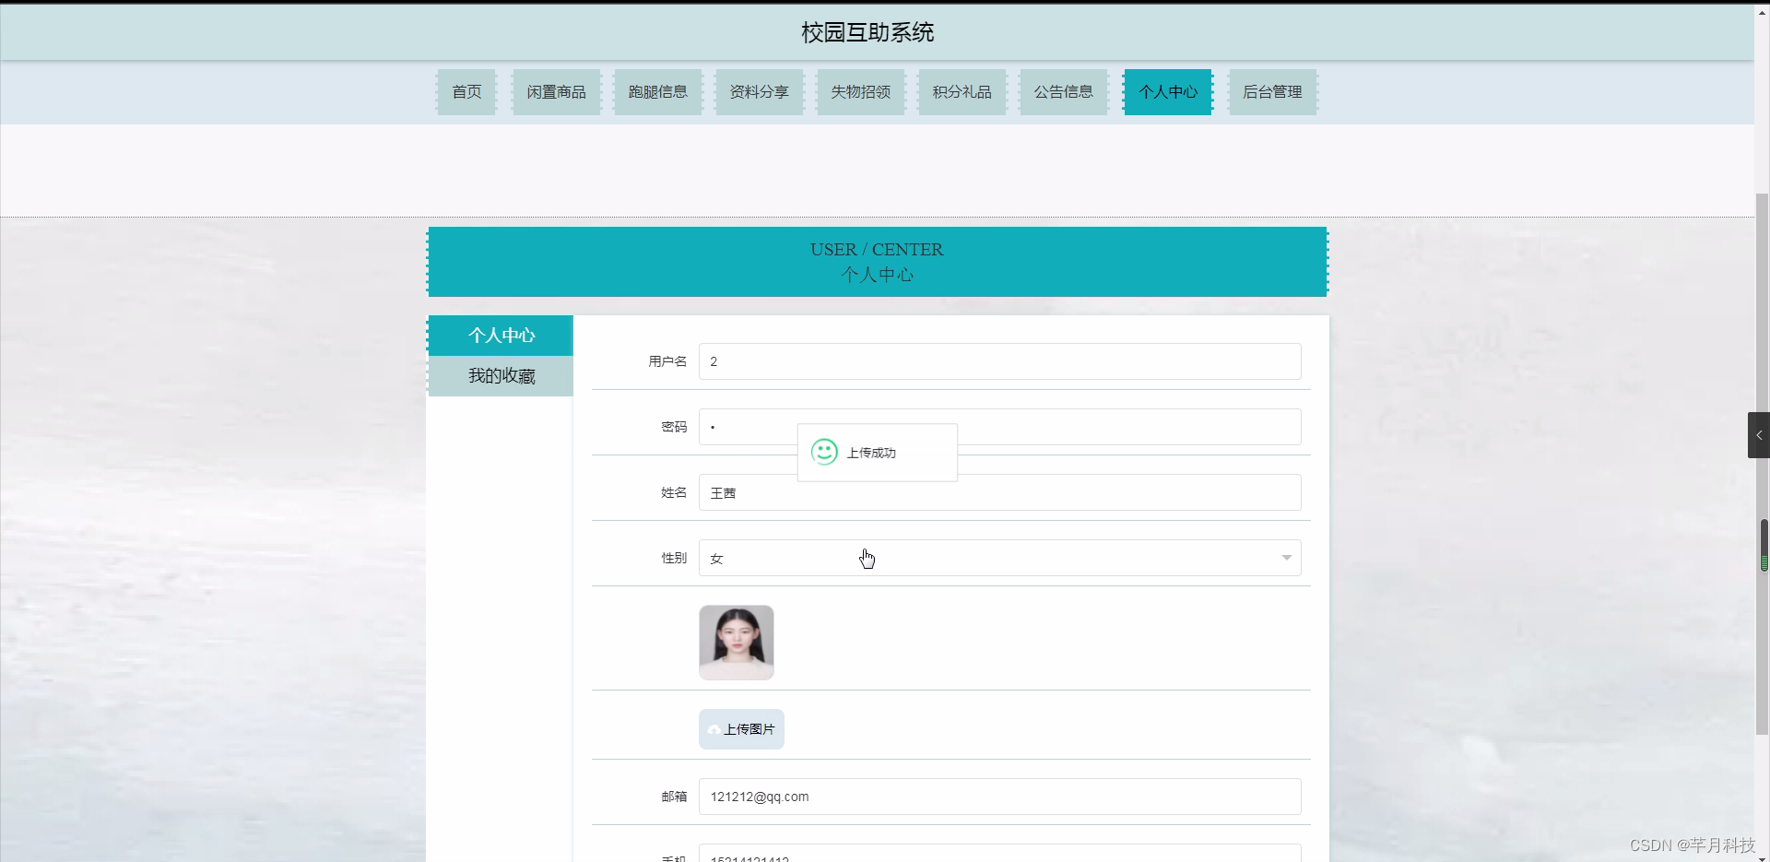Viewport: 1770px width, 862px height.
Task: Open the 闲置商品 section
Action: [556, 91]
